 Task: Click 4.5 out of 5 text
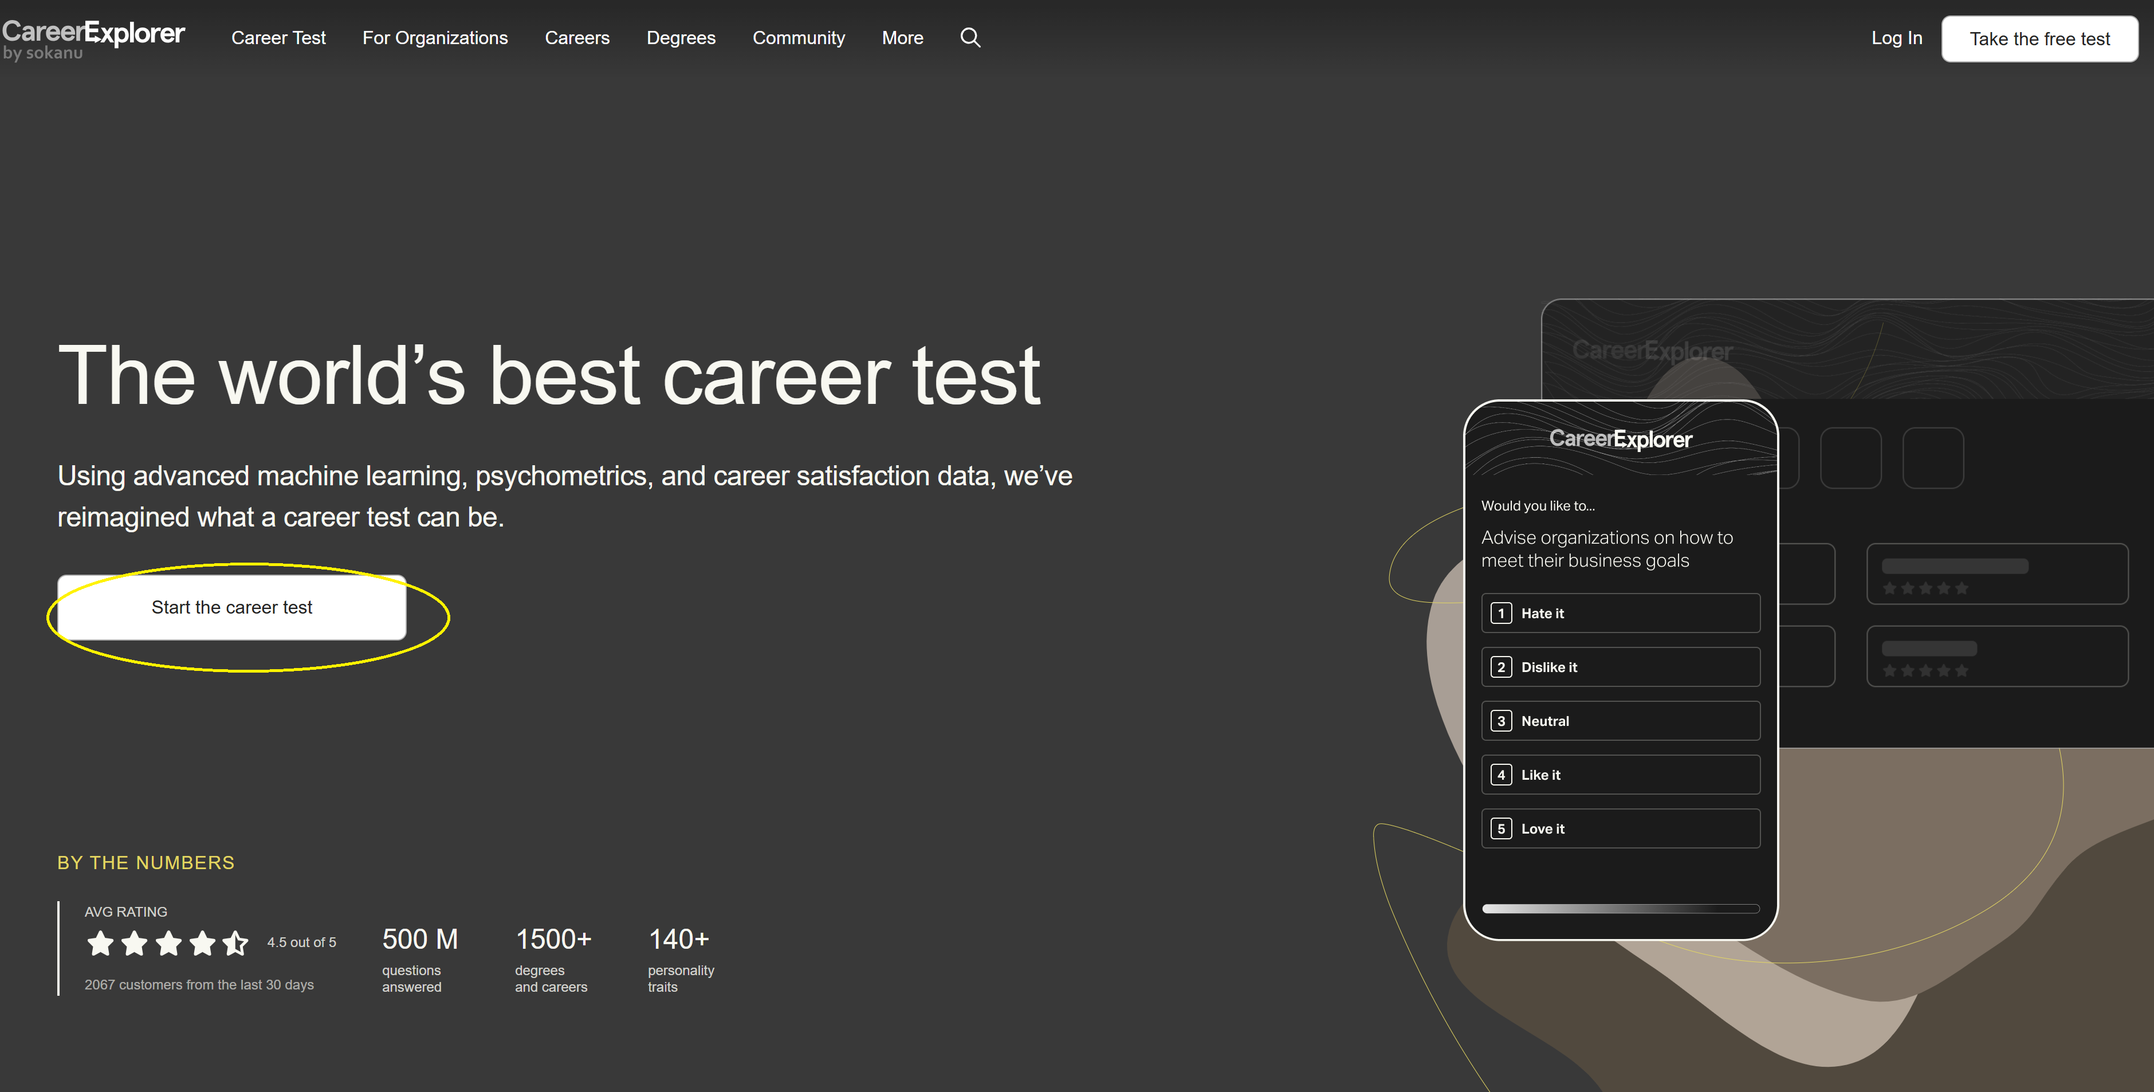click(x=302, y=942)
